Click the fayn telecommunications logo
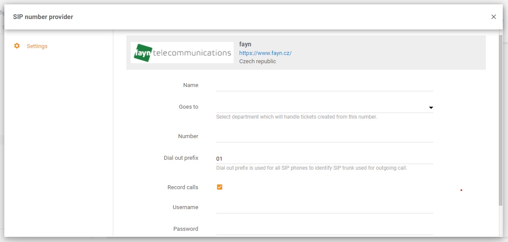Screen dimensions: 508x242 click(x=182, y=53)
